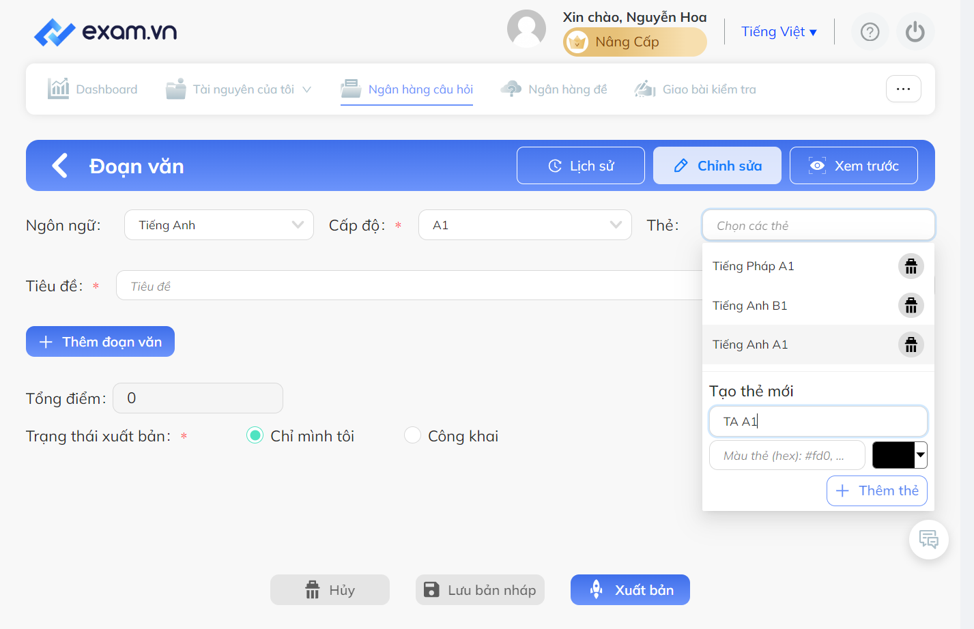The image size is (974, 629).
Task: Click the new tag name field containing TA A1
Action: tap(818, 421)
